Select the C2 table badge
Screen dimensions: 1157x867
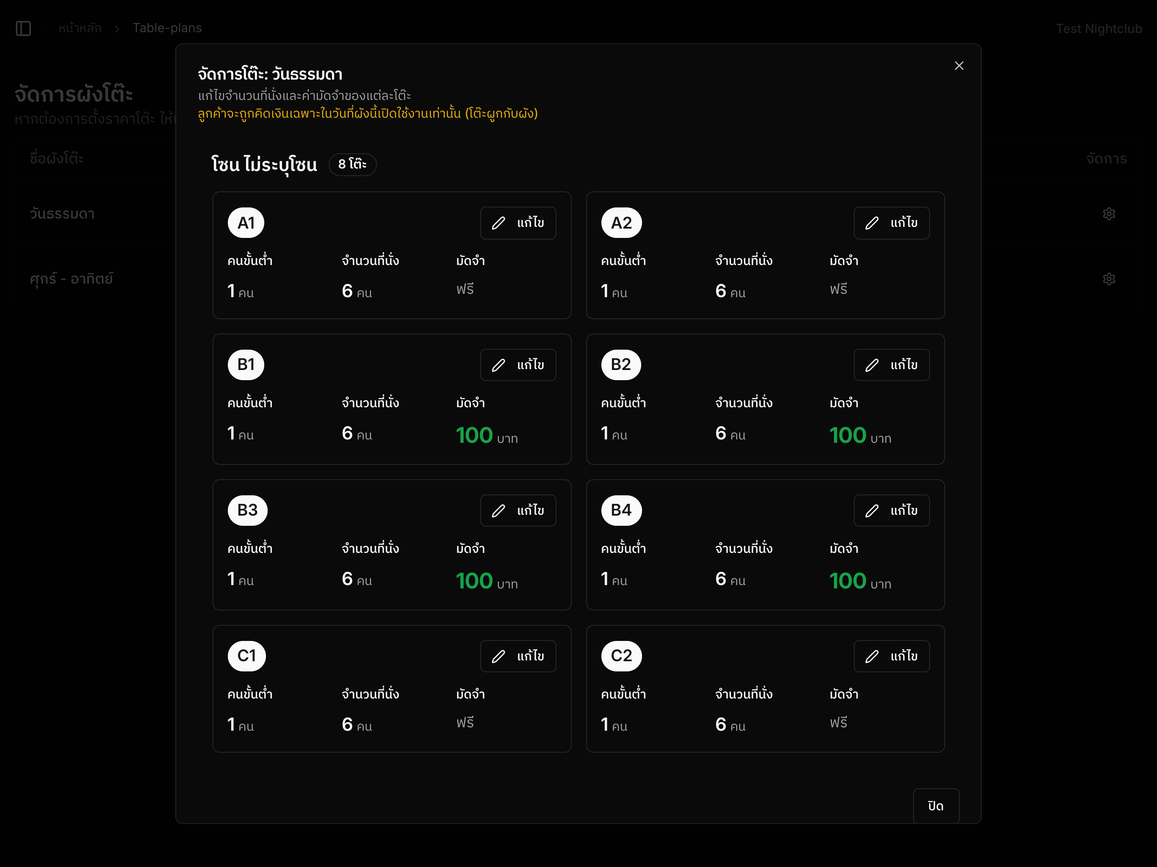point(621,656)
